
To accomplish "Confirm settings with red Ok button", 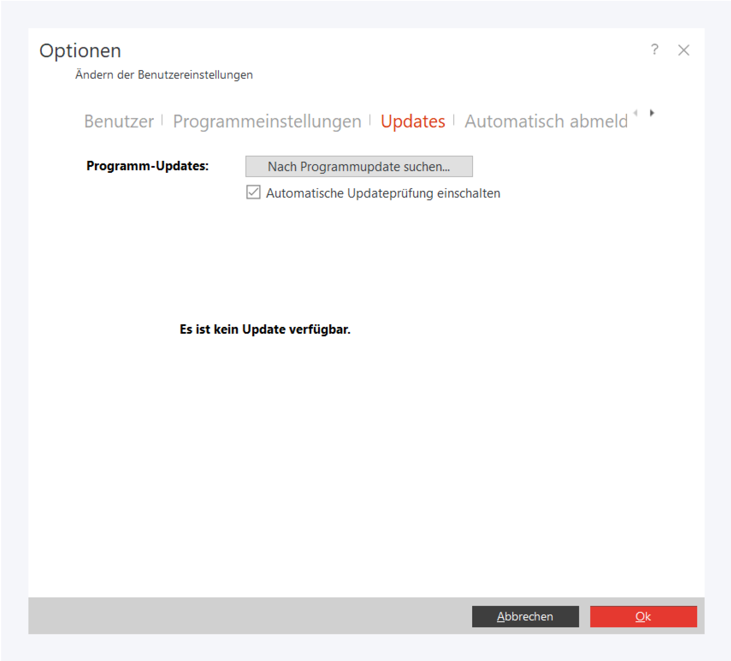I will tap(643, 616).
